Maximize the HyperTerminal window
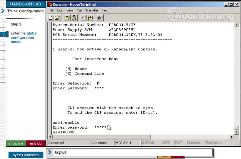This screenshot has width=241, height=159. click(231, 5)
